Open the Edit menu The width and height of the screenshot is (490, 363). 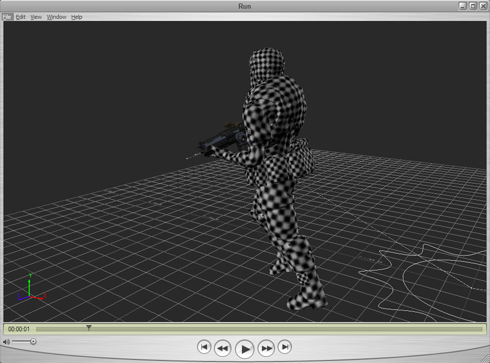point(21,17)
